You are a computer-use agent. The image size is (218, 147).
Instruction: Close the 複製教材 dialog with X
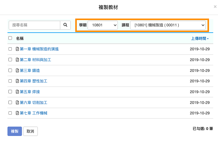215,7
